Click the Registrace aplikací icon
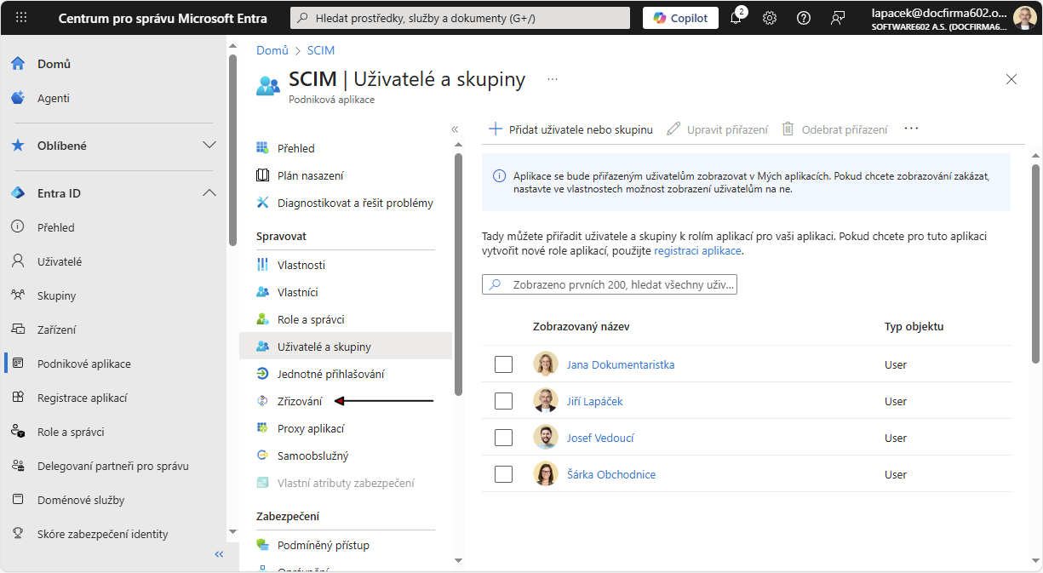1043x573 pixels. point(18,398)
